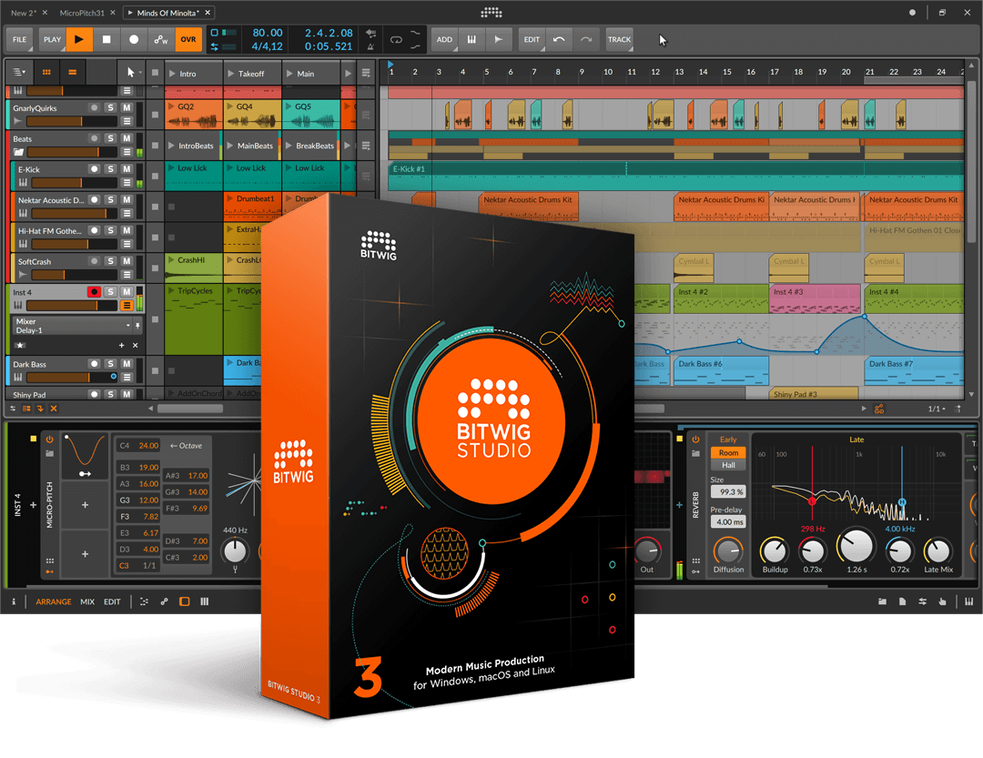This screenshot has height=758, width=983.
Task: Adjust the Beats track volume fader
Action: point(72,152)
